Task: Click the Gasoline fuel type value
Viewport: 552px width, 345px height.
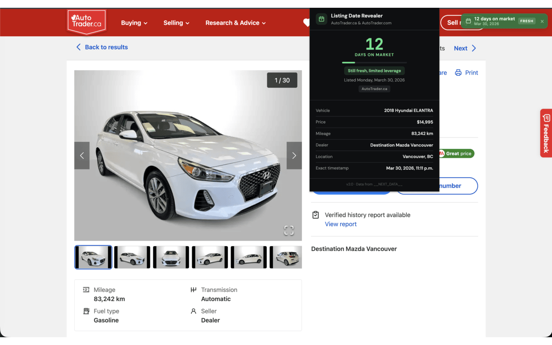Action: 106,320
